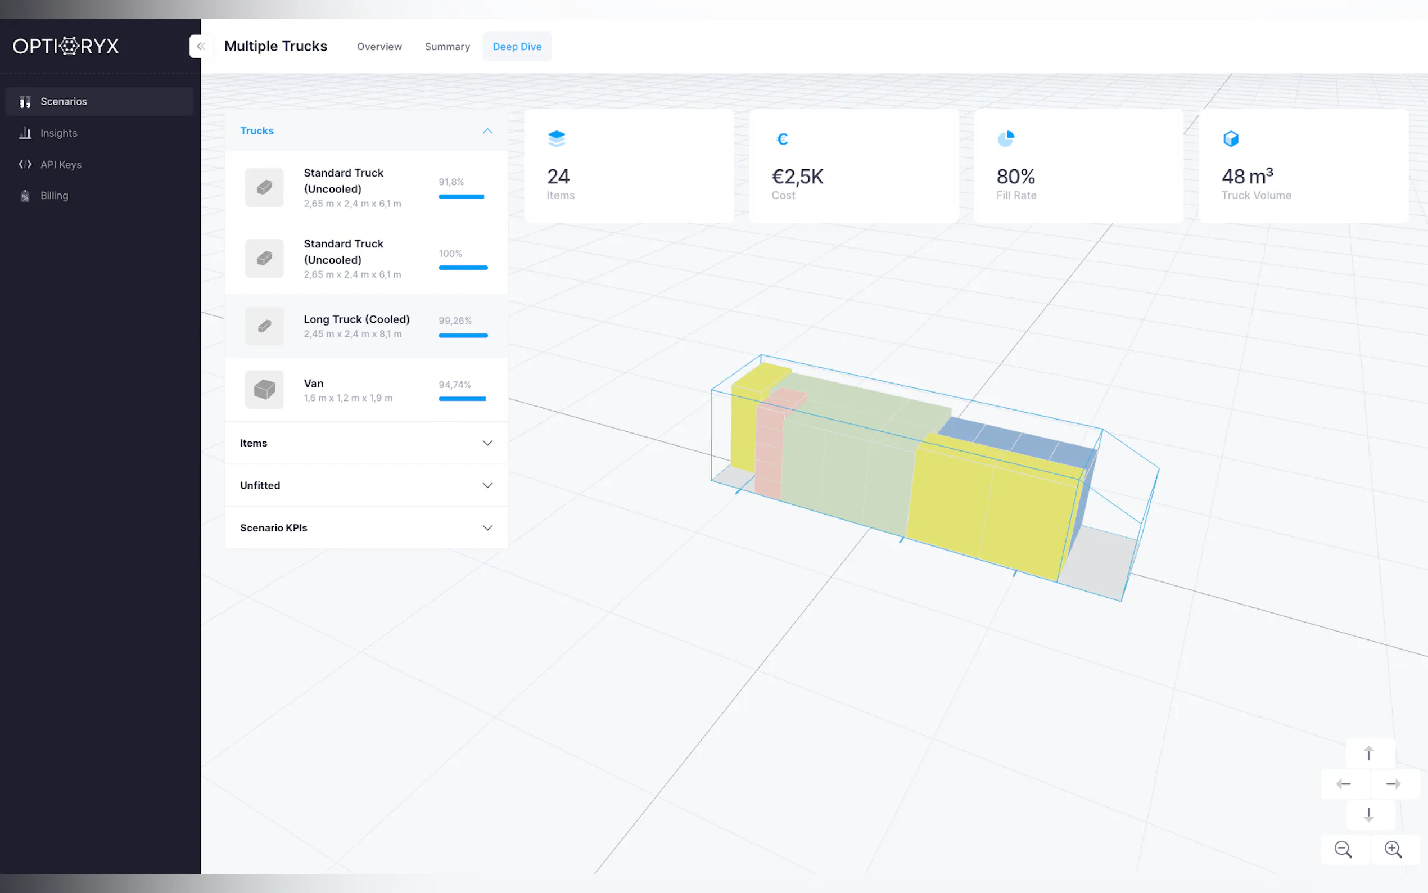Pan view left with left arrow
Screen dimensions: 1428x893
click(x=1344, y=784)
